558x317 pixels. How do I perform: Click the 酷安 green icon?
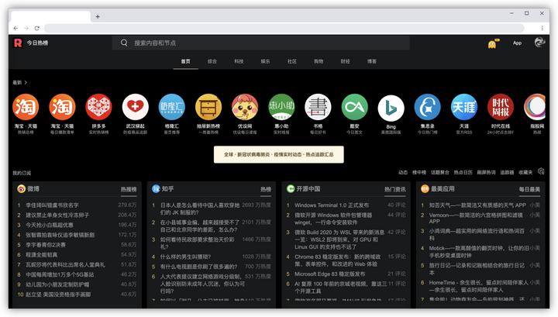(354, 107)
